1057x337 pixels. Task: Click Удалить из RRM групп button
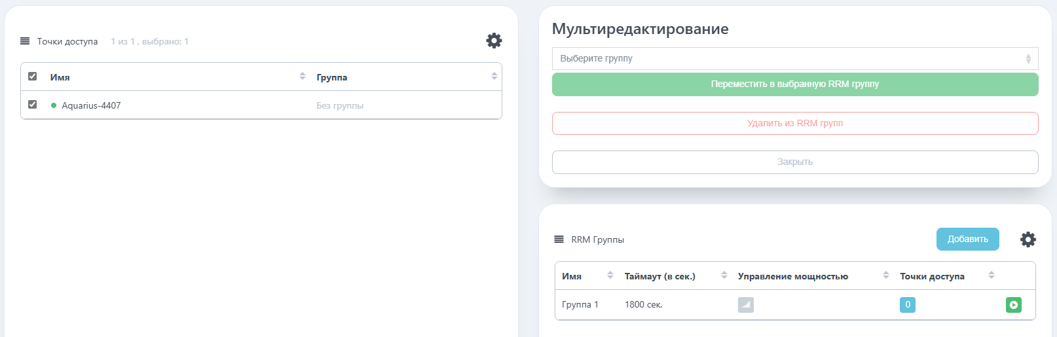point(795,124)
